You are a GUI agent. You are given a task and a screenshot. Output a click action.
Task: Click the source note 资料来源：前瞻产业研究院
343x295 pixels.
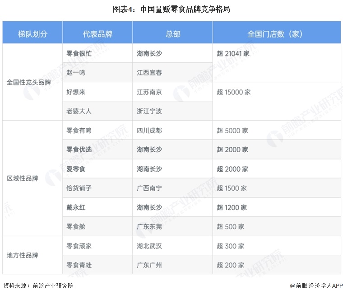pos(38,286)
